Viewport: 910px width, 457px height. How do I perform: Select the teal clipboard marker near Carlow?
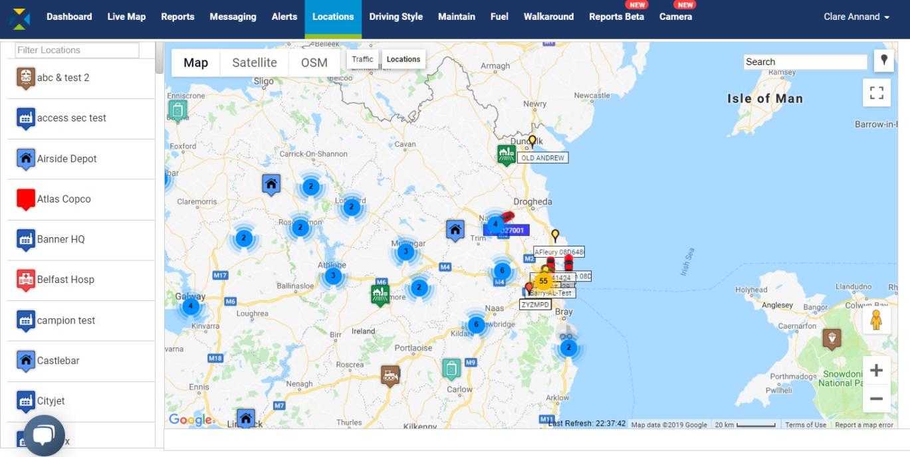(451, 369)
